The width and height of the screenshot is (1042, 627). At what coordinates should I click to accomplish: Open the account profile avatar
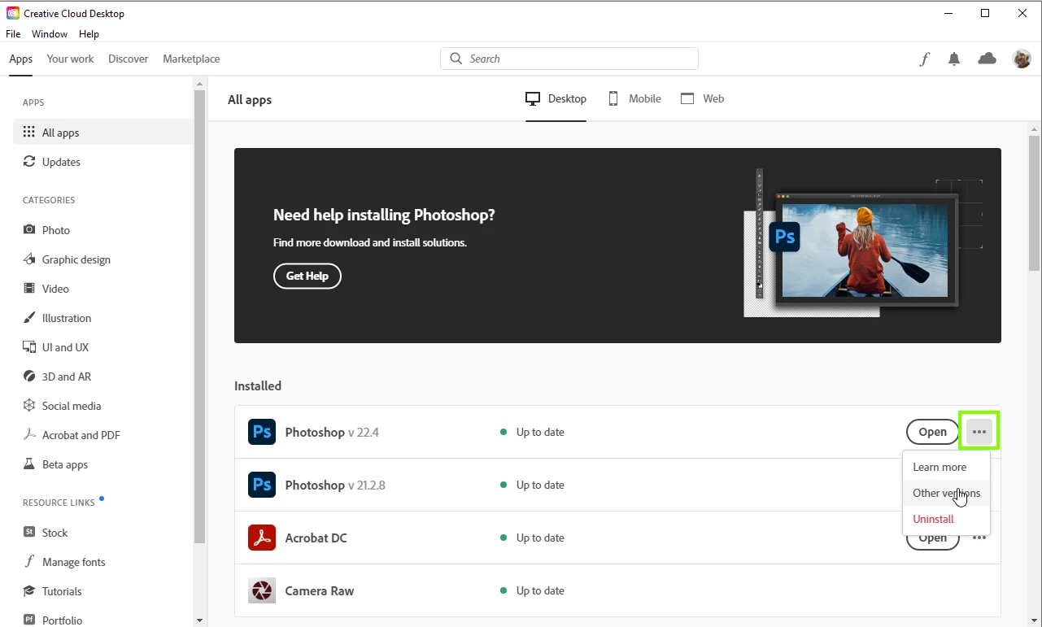1022,59
